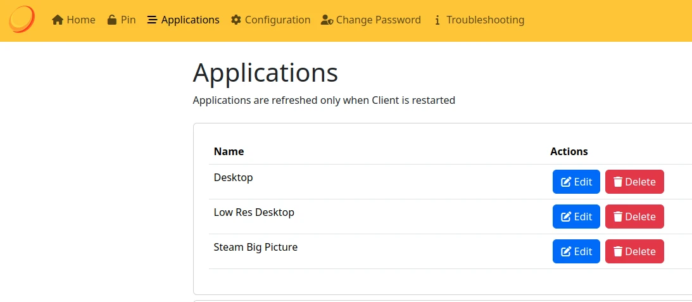The height and width of the screenshot is (302, 692).
Task: Click the large Applications page heading
Action: coord(265,73)
